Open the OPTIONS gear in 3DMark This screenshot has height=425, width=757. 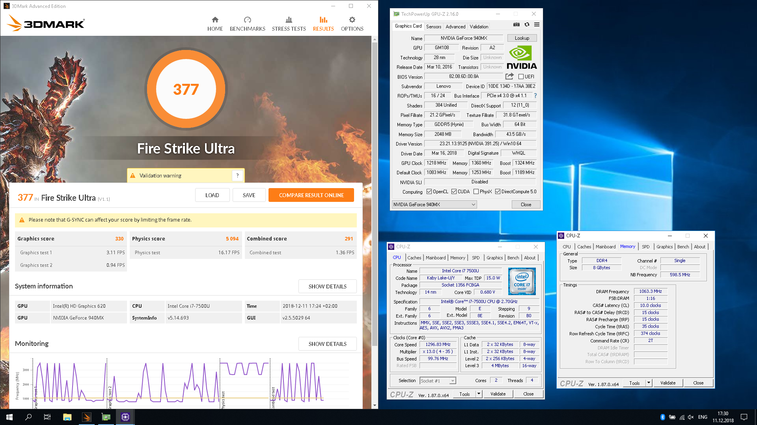click(352, 24)
